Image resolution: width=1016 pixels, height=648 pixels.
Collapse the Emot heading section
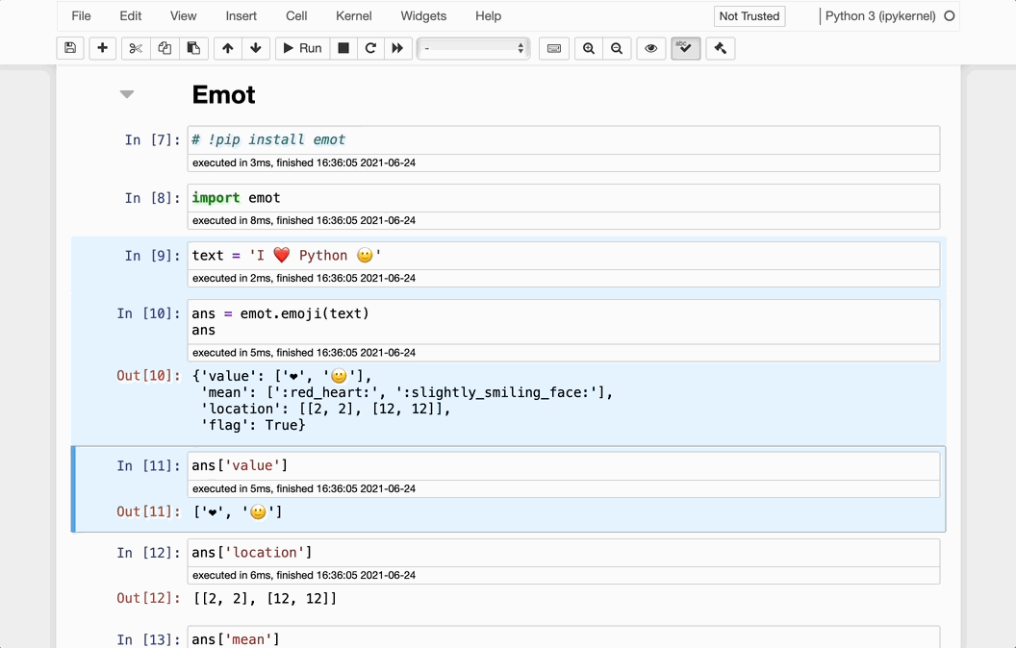pyautogui.click(x=127, y=94)
